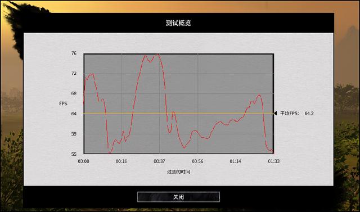Viewport: 360px width, 212px height.
Task: Select the 00:18 time label
Action: (x=121, y=161)
